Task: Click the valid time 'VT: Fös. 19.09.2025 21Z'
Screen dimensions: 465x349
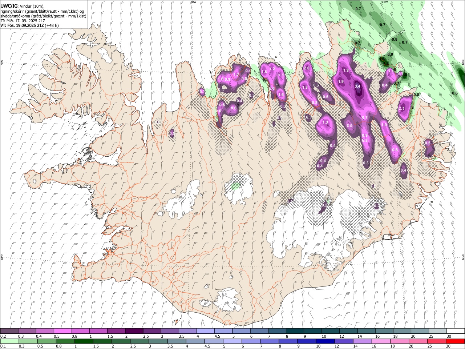Action: tap(22, 25)
